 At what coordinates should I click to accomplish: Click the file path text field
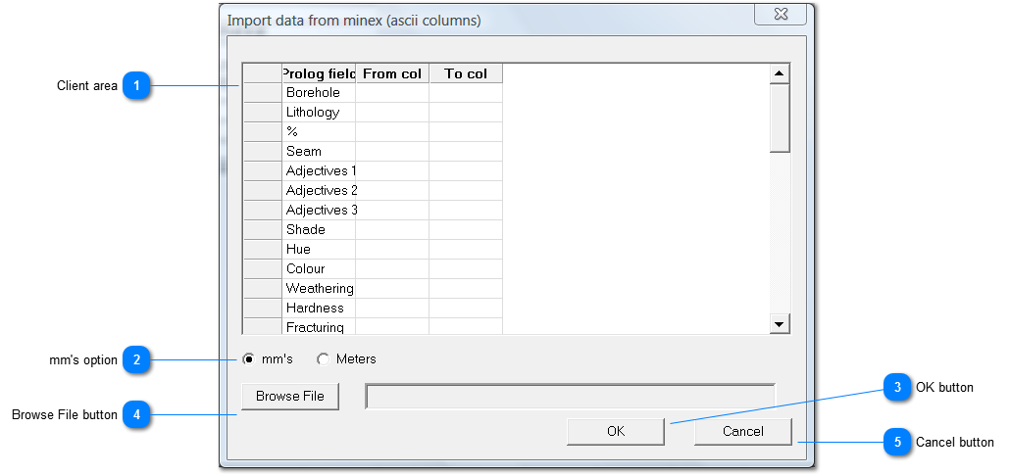(570, 396)
